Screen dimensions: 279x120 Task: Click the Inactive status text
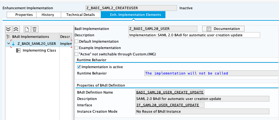[186, 8]
